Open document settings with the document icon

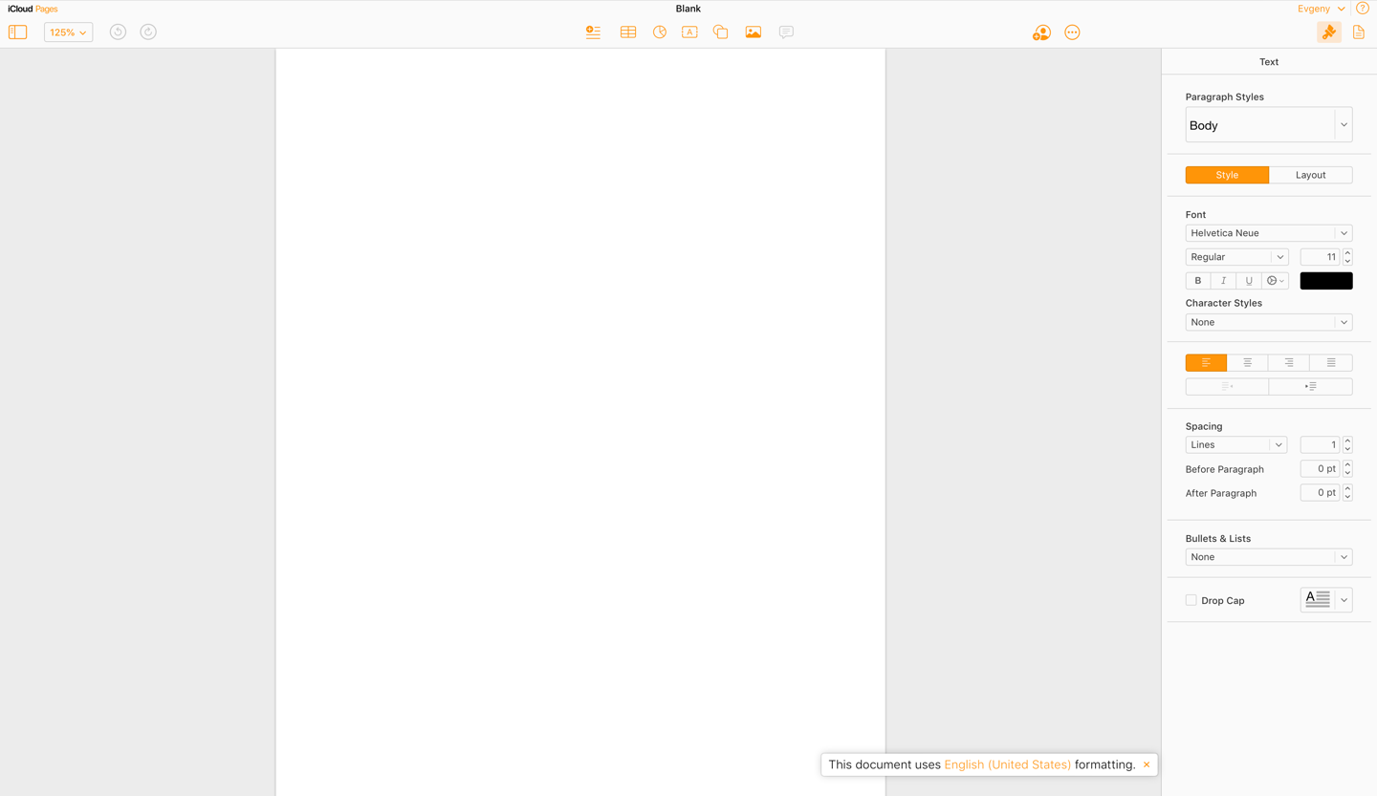click(x=1359, y=32)
